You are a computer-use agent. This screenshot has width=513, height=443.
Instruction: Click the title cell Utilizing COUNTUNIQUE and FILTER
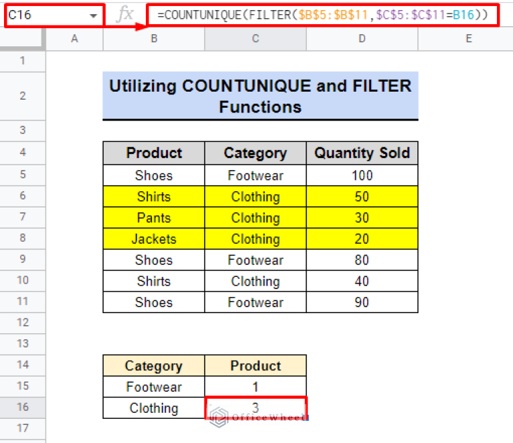(260, 96)
